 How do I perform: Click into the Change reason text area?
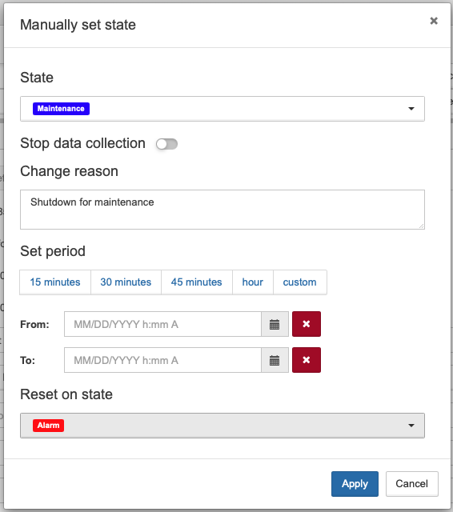(222, 210)
